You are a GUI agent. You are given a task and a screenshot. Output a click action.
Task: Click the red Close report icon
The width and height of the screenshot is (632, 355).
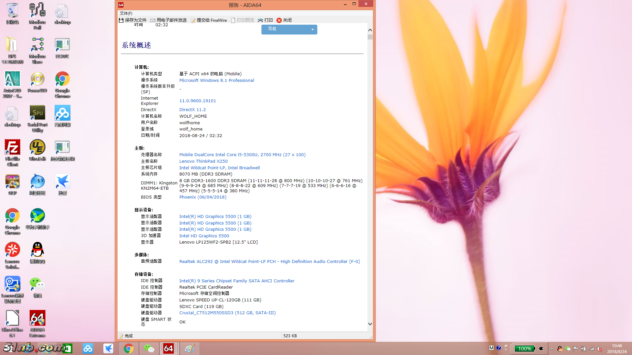(x=279, y=20)
